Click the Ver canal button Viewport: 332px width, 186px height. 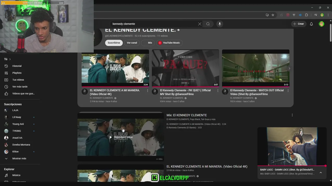[x=132, y=43]
